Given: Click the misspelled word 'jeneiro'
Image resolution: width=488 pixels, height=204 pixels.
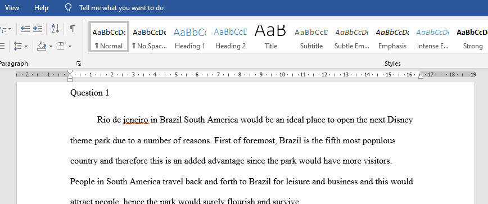Looking at the screenshot, I should tap(135, 120).
